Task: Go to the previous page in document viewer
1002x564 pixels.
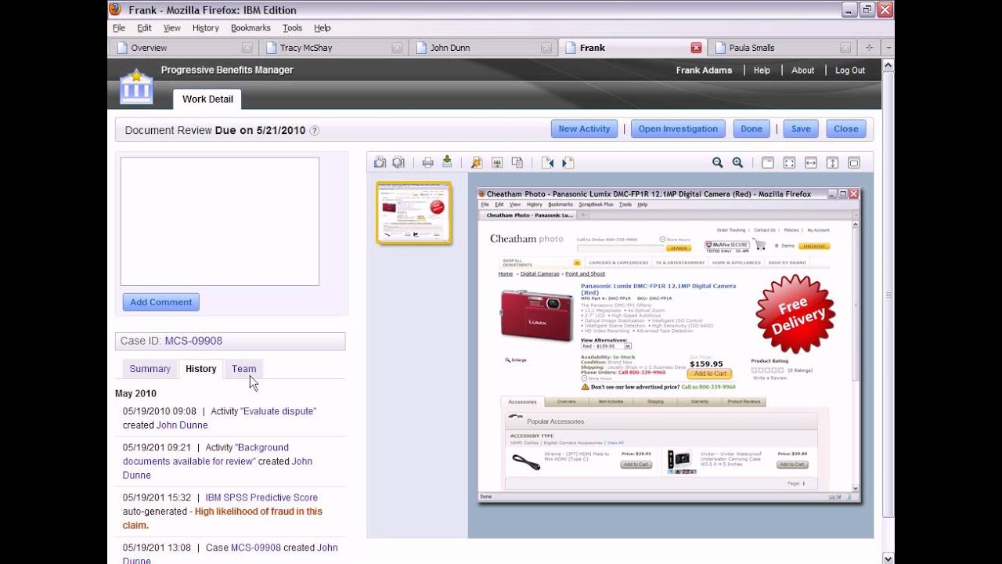Action: (547, 162)
